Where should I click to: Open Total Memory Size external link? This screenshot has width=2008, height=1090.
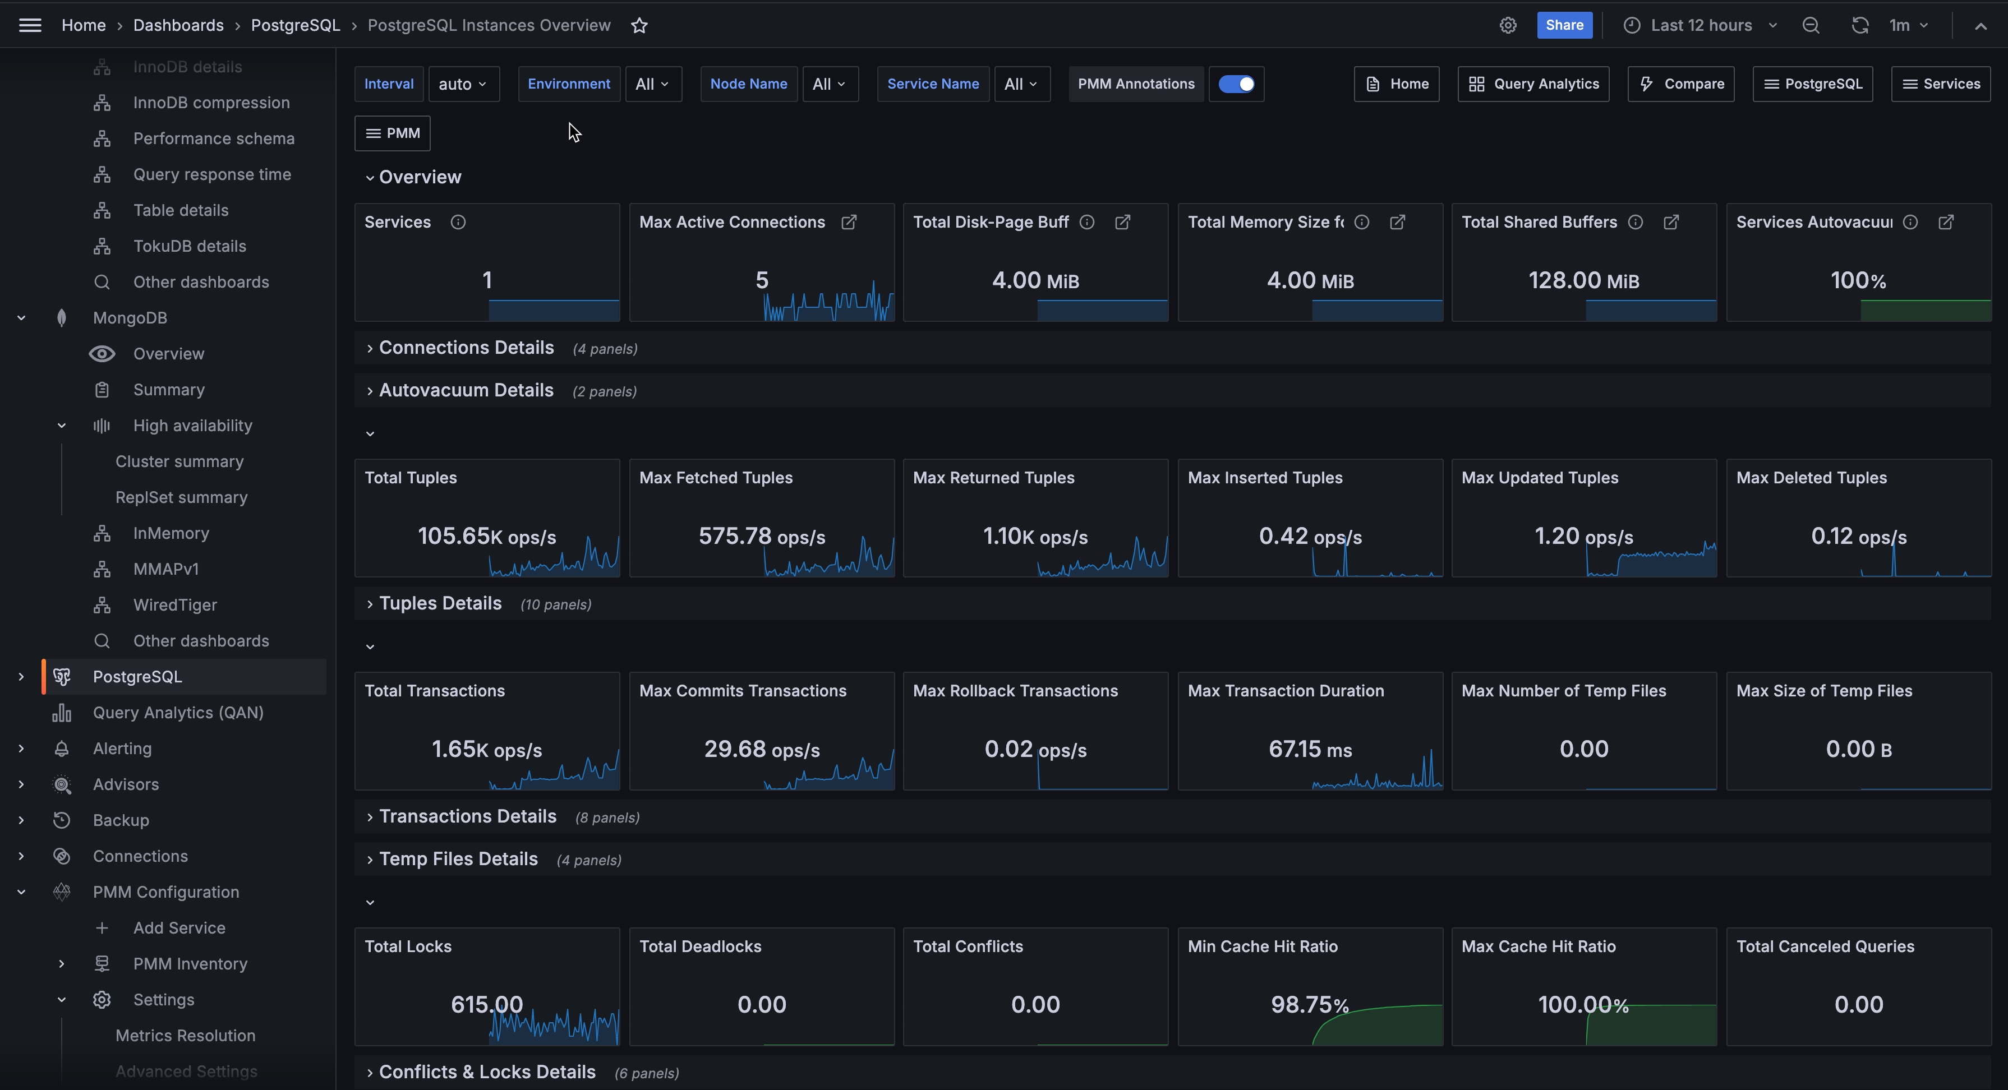pyautogui.click(x=1398, y=222)
